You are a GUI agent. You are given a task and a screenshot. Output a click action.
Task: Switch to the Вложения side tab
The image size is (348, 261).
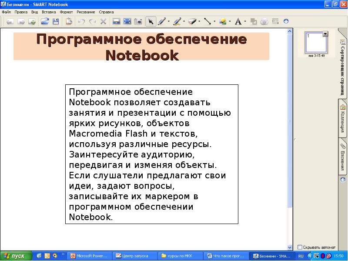(343, 157)
